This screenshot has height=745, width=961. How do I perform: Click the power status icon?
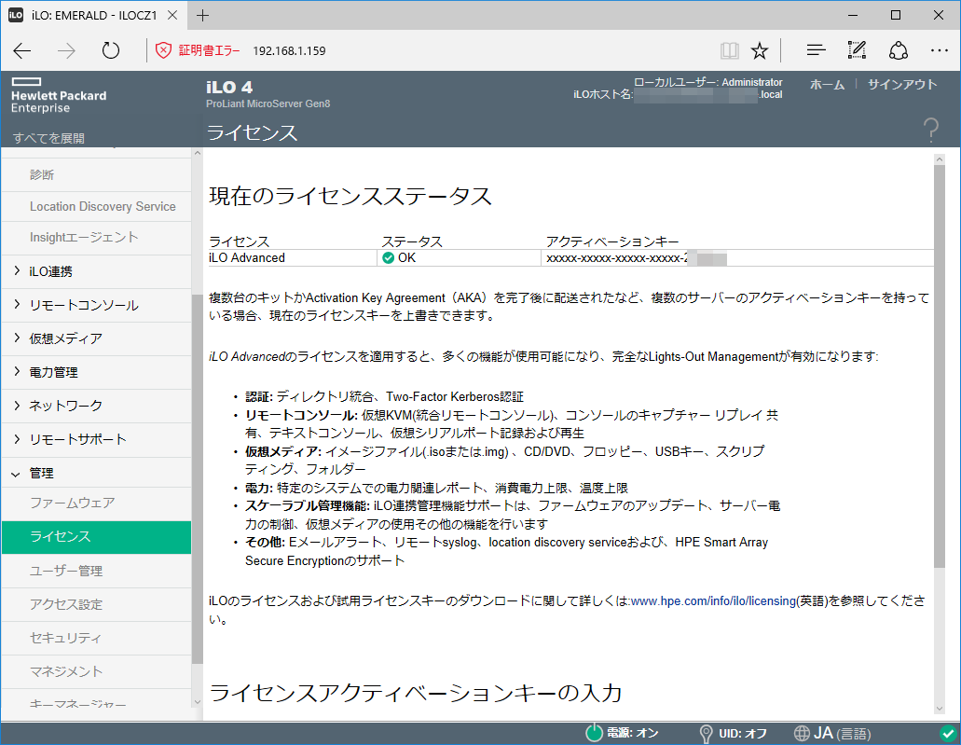(594, 733)
